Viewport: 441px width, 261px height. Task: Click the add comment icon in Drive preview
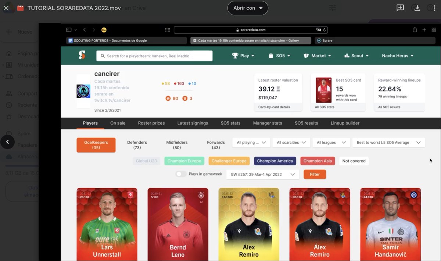tap(400, 8)
